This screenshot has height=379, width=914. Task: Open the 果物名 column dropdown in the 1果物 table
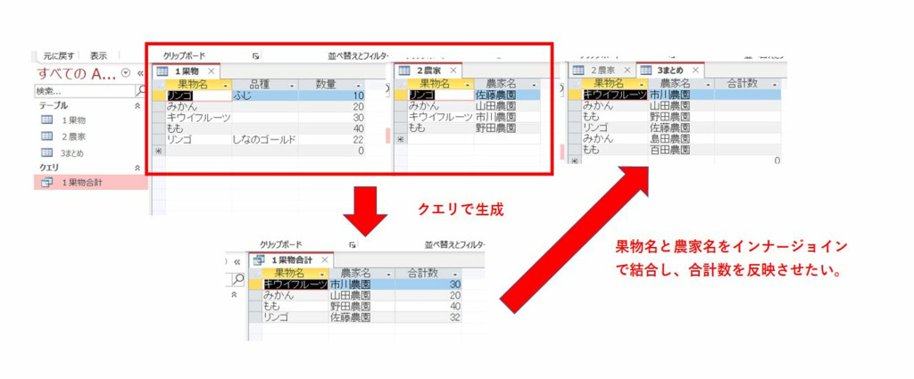pos(226,85)
